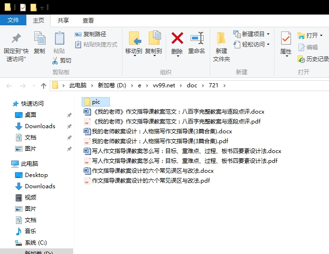
Task: Open the Copy to (复制到) menu
Action: [153, 45]
